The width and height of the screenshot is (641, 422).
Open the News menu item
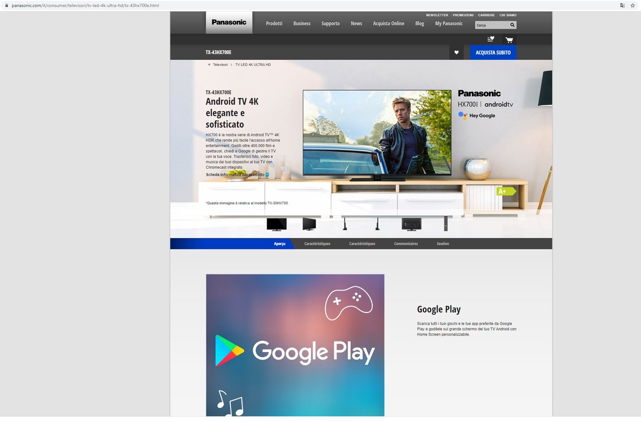click(x=356, y=24)
